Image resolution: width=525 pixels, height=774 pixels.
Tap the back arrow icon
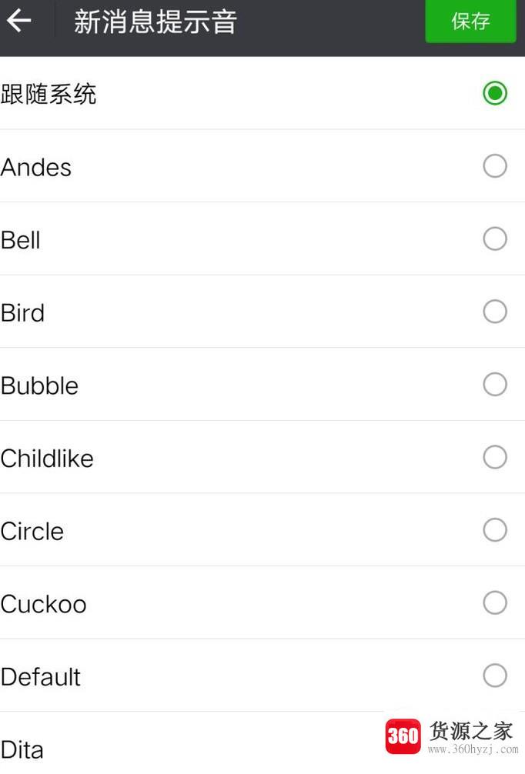coord(19,21)
